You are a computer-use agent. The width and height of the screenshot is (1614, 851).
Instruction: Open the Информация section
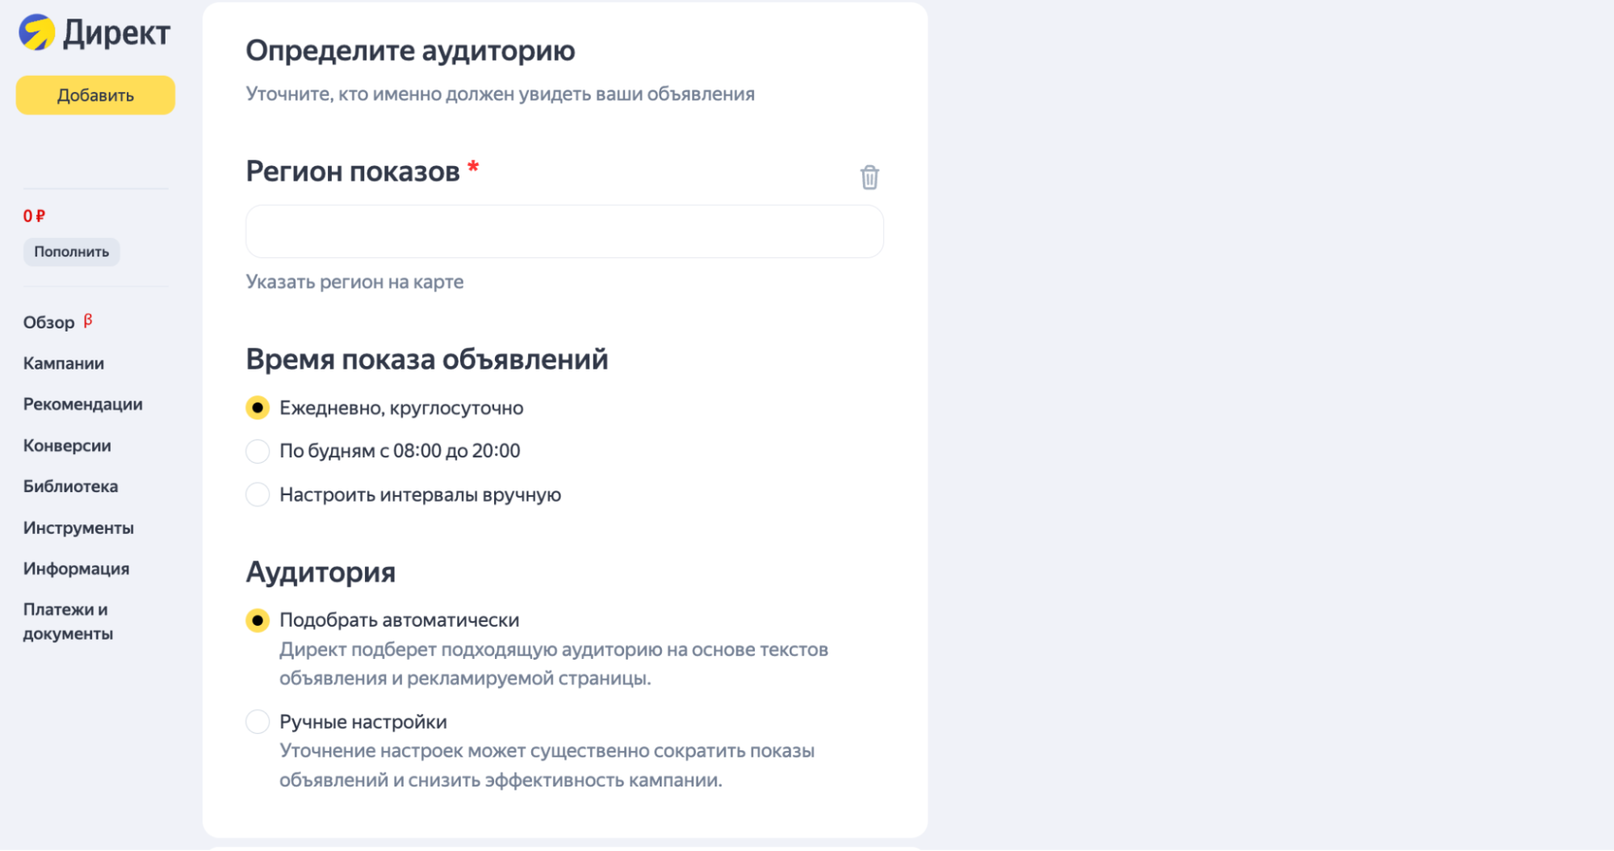[x=76, y=569]
